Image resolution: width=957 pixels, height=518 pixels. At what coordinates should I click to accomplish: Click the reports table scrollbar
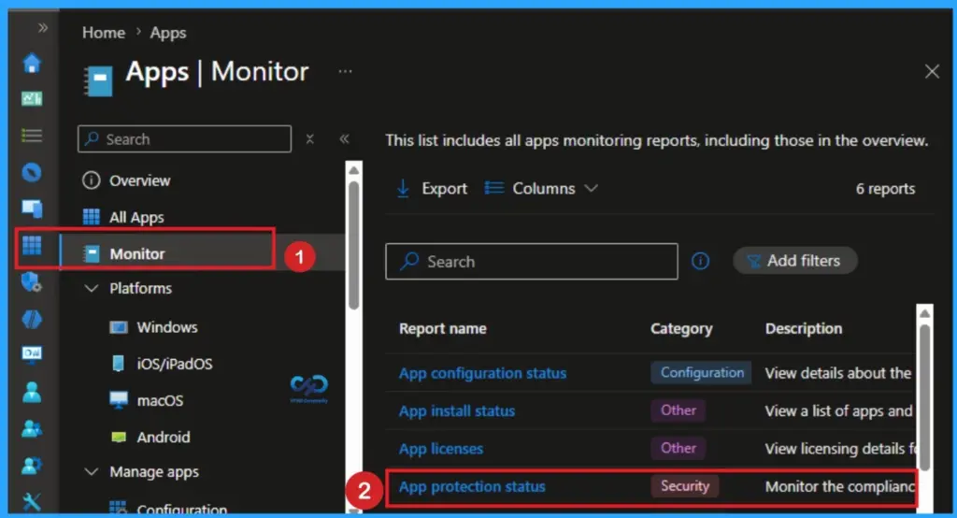(925, 397)
